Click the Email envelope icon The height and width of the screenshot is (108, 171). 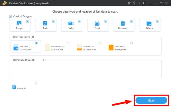coord(97,23)
